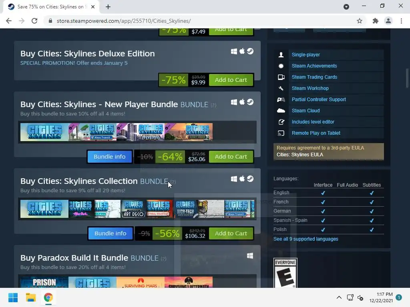Open New Player Bundle info
Screen dimensions: 410x307
tap(110, 157)
